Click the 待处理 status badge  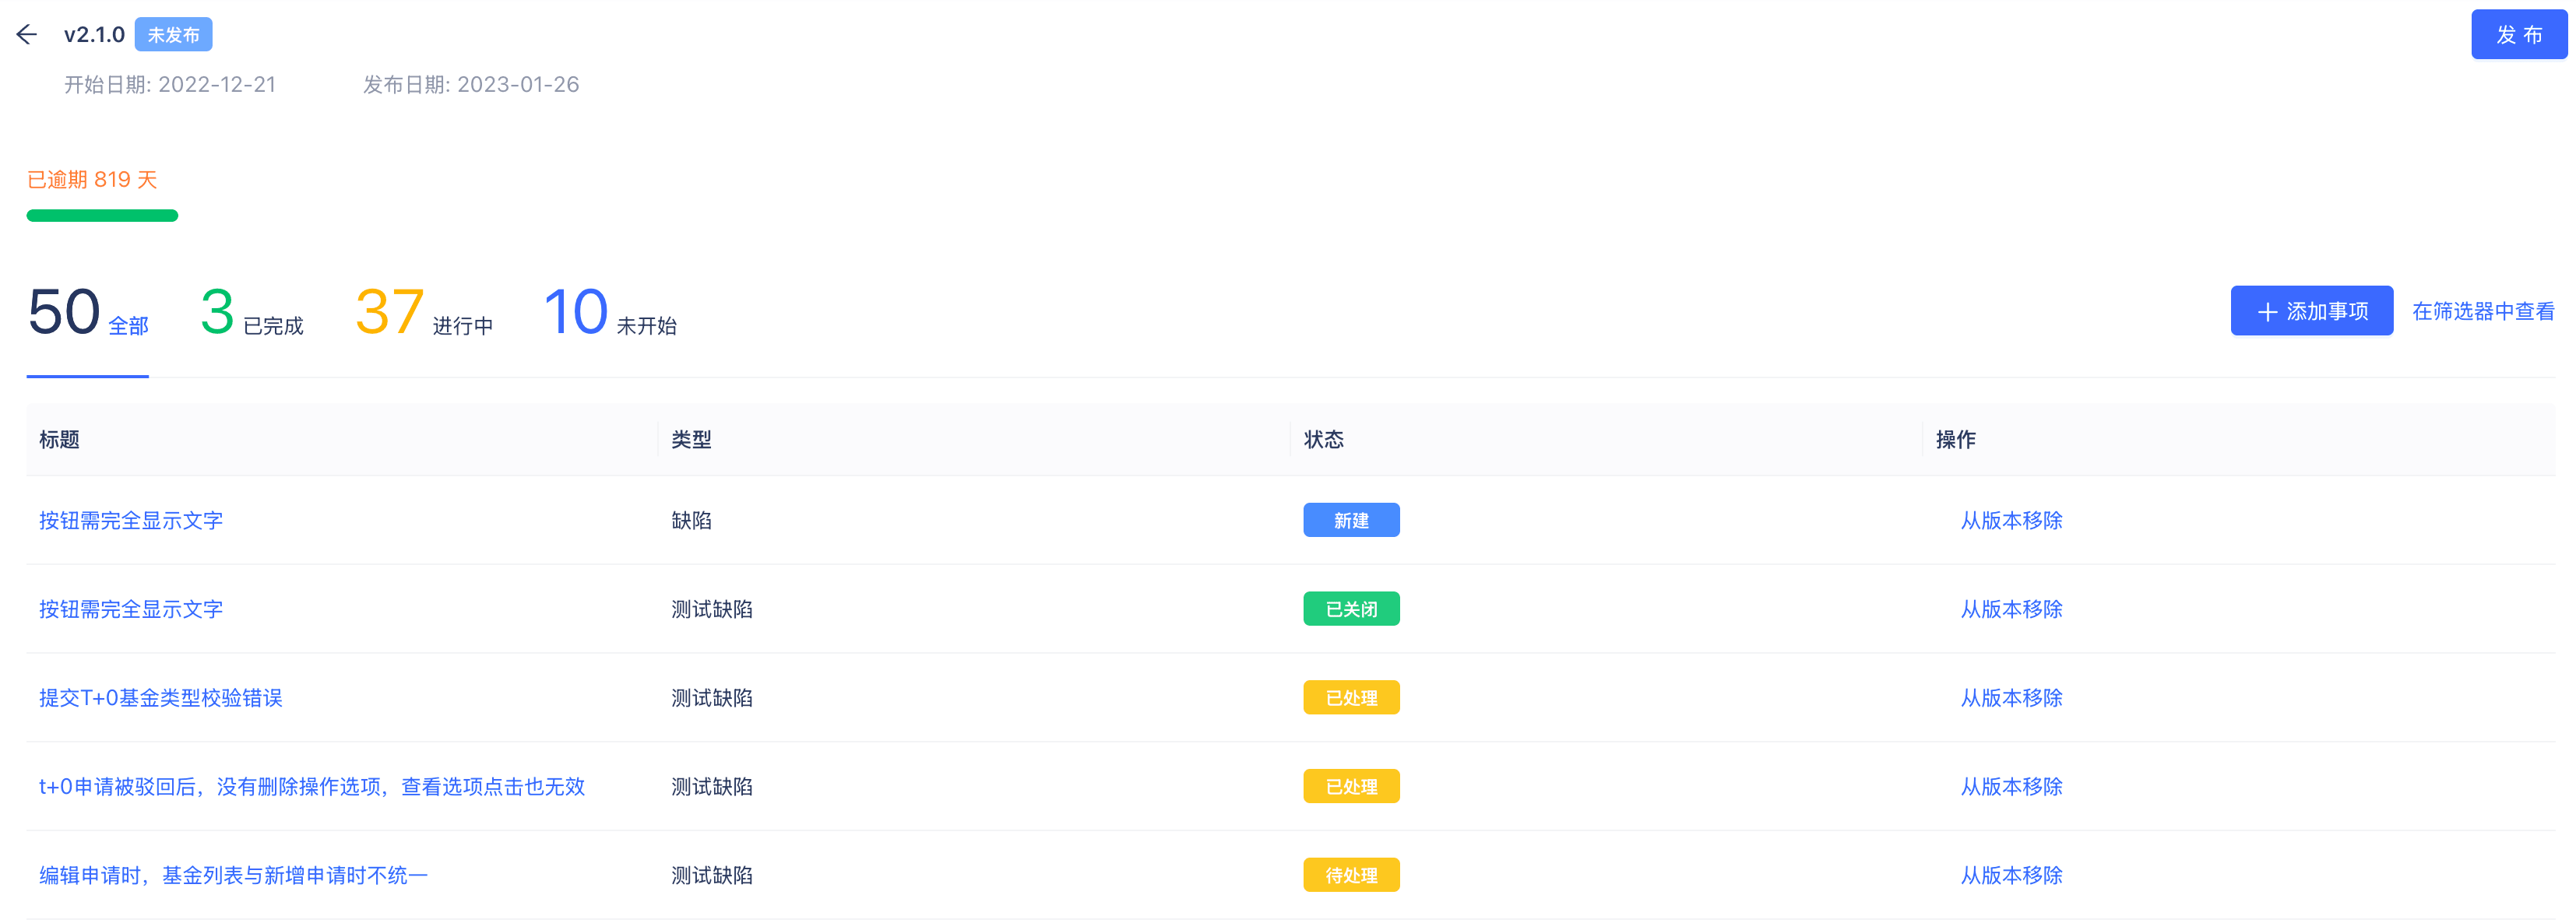click(1350, 876)
